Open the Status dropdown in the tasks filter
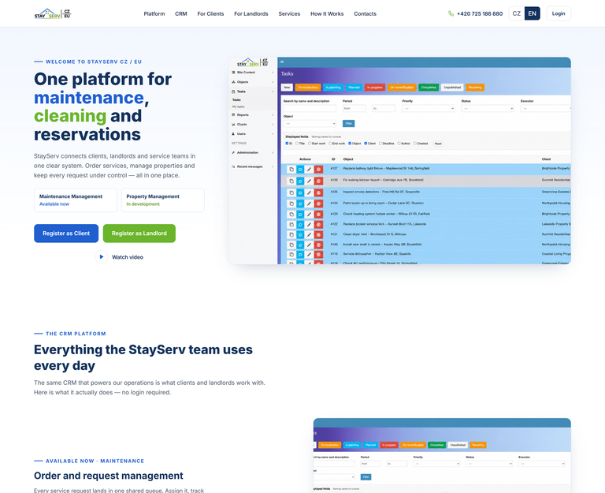The width and height of the screenshot is (605, 493). (x=488, y=109)
